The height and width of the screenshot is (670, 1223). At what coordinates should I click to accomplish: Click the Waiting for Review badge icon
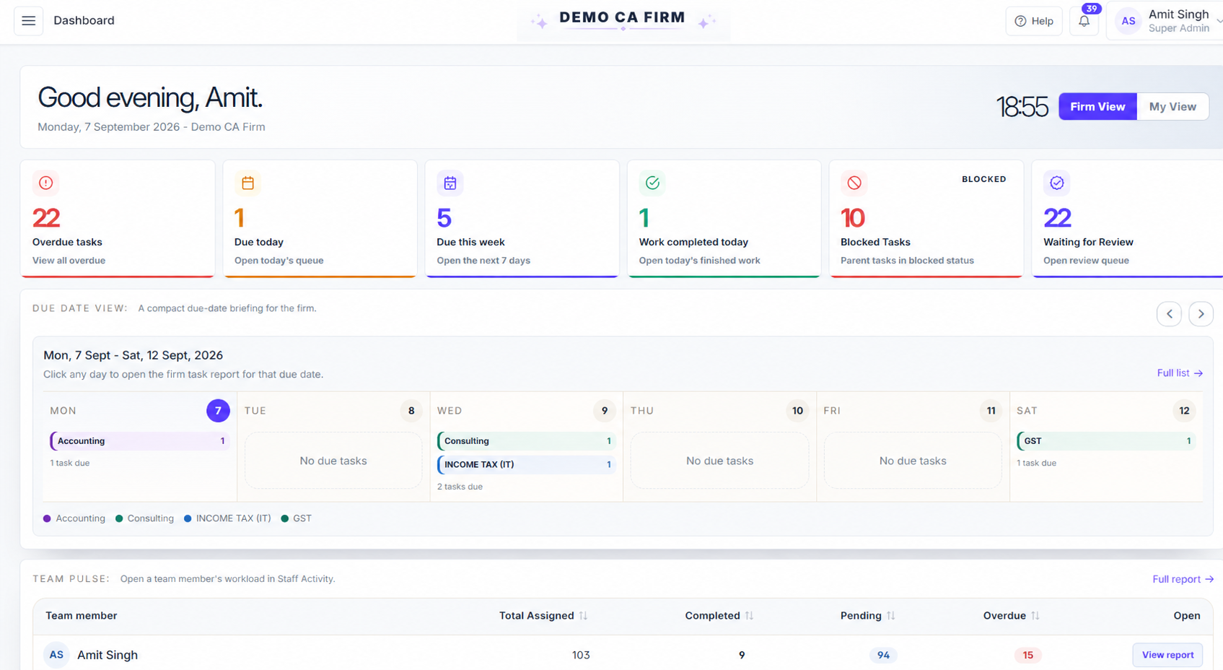(1056, 183)
